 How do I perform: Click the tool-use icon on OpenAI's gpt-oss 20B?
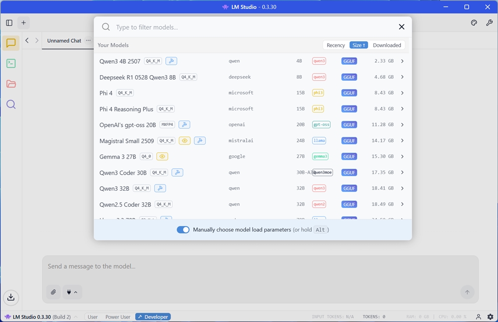[184, 124]
